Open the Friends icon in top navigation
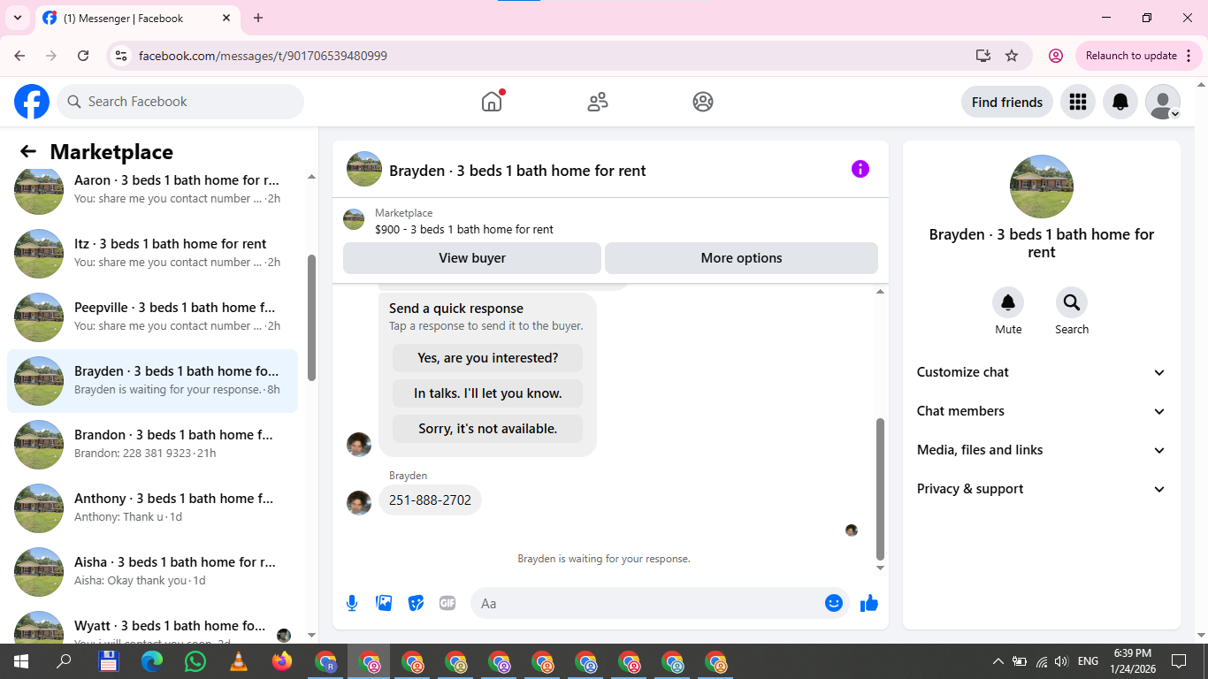 coord(598,102)
